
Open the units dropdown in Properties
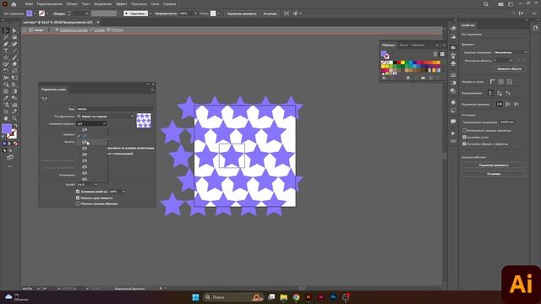(x=510, y=52)
